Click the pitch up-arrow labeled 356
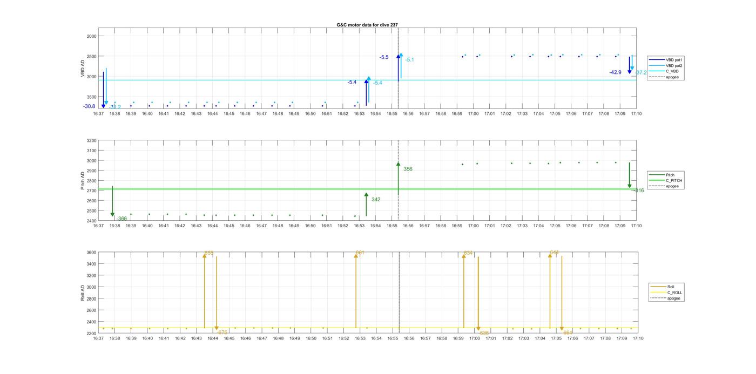The width and height of the screenshot is (756, 374). coord(399,178)
